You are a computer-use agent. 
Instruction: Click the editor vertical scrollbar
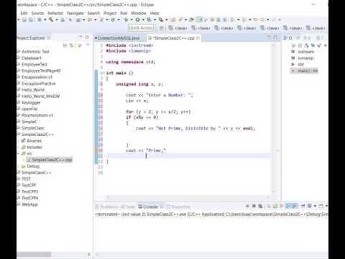click(x=273, y=119)
